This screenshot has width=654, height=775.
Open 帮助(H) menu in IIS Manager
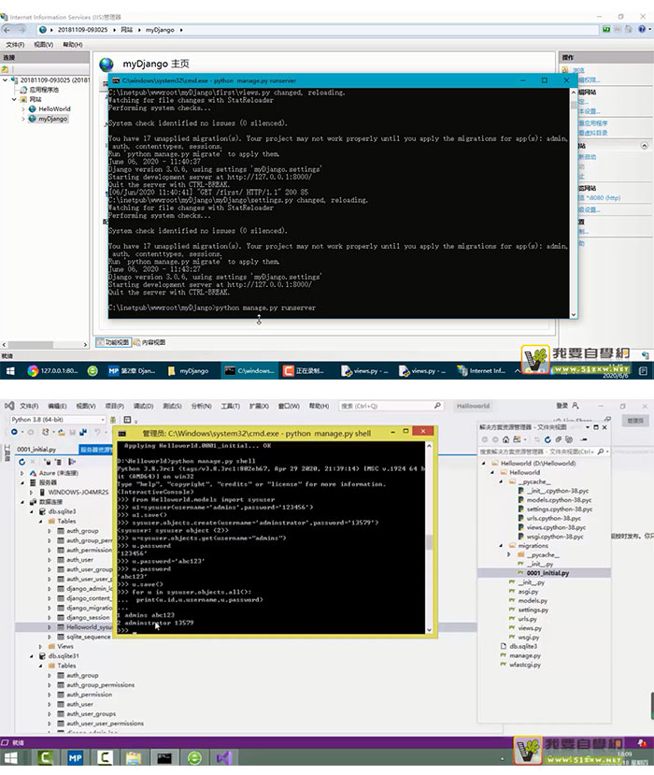73,45
